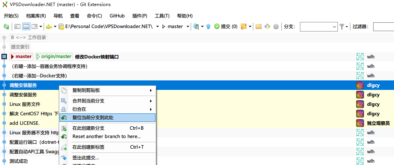Click the green origin/master label
The width and height of the screenshot is (394, 165).
click(x=54, y=57)
